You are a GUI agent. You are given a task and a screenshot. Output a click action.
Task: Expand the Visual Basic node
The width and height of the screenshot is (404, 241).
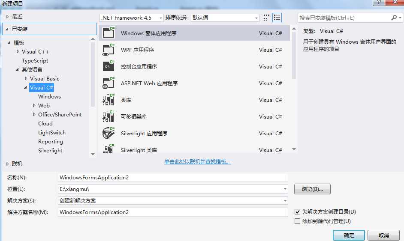point(26,78)
